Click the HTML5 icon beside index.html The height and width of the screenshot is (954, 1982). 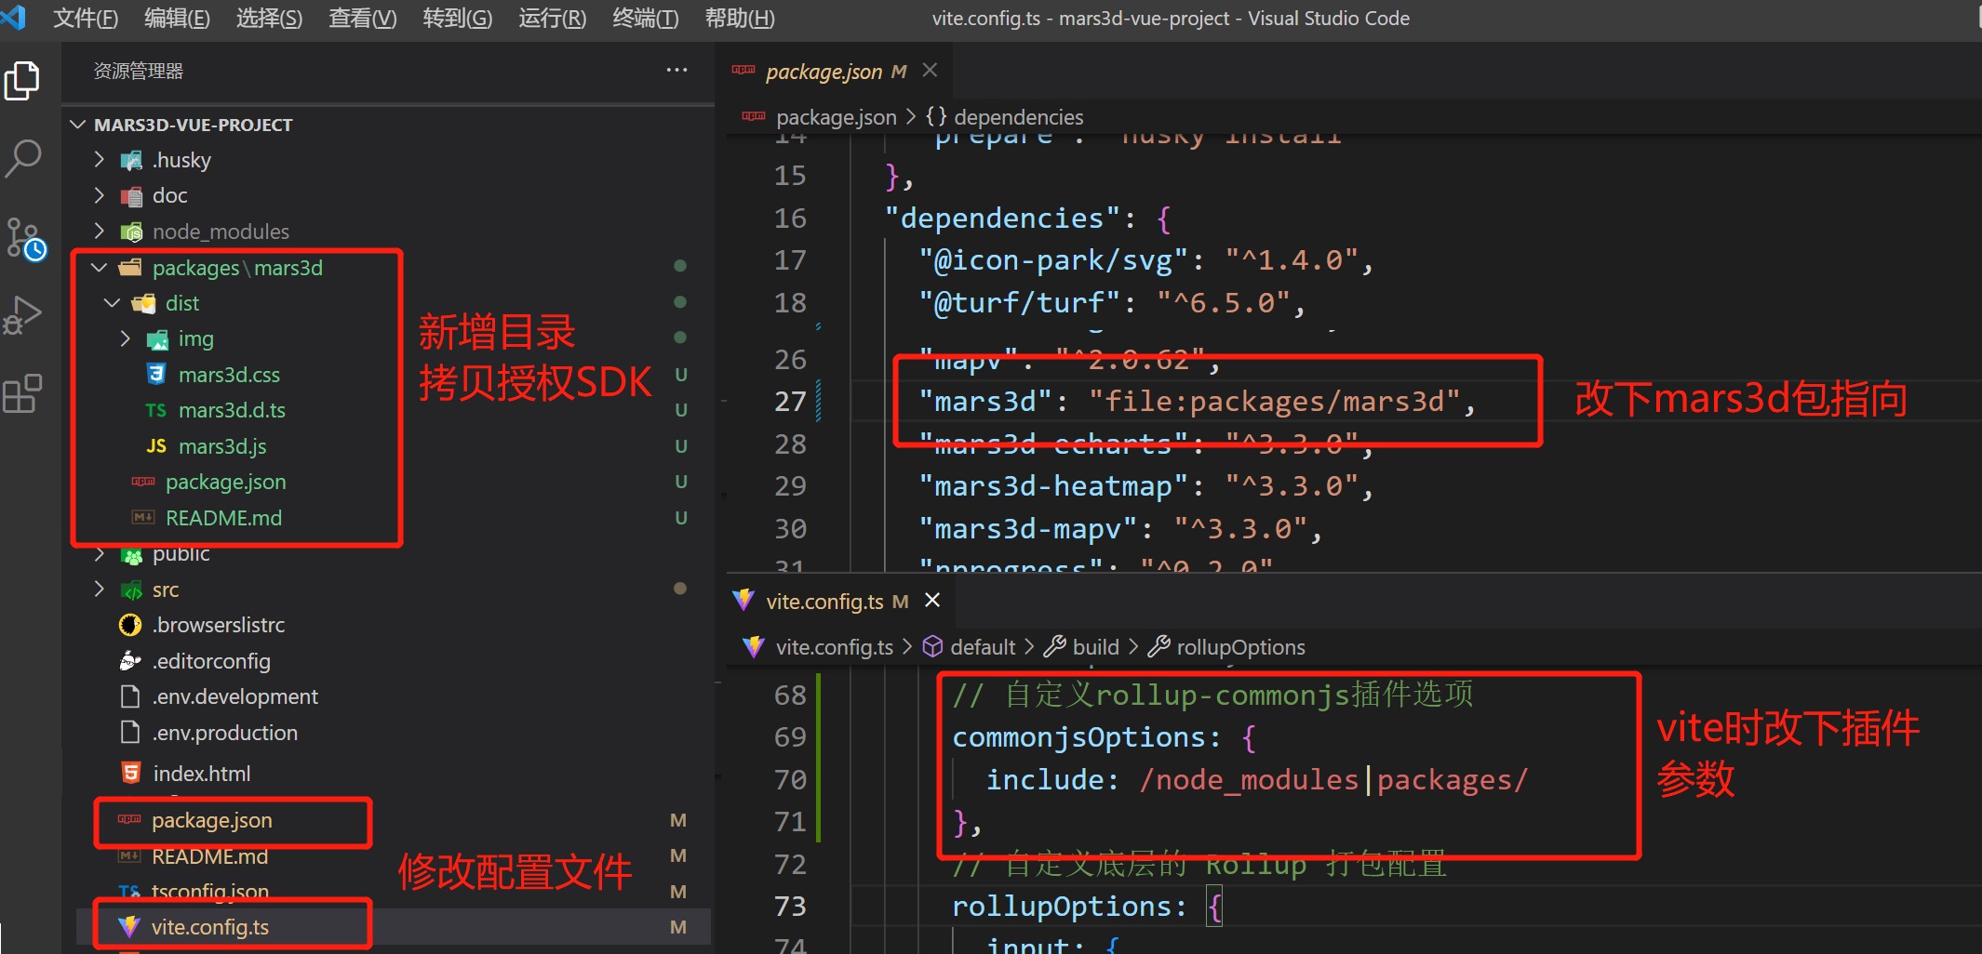(x=131, y=773)
